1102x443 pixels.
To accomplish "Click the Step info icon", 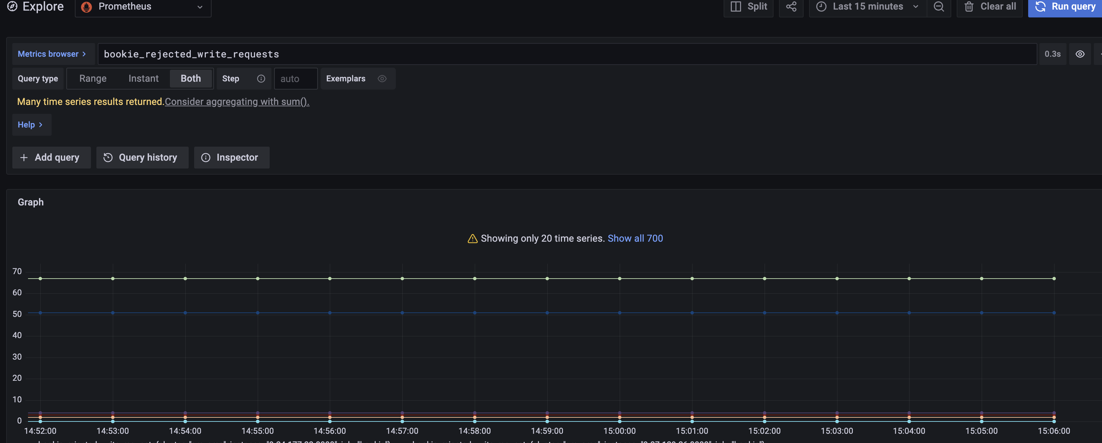I will click(x=261, y=79).
